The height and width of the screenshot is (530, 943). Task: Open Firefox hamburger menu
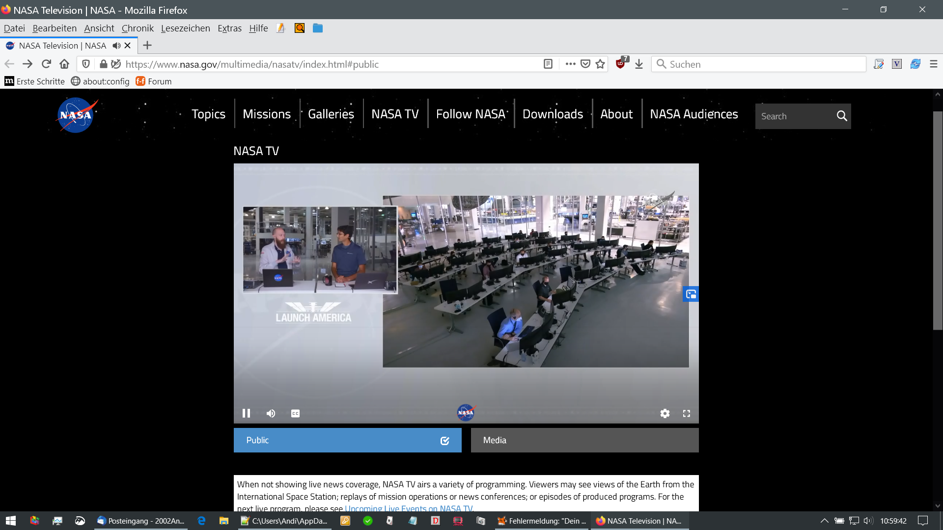(x=933, y=64)
